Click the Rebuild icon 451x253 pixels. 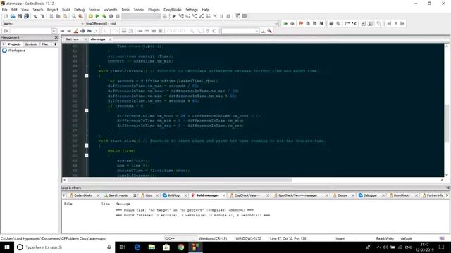pos(111,16)
